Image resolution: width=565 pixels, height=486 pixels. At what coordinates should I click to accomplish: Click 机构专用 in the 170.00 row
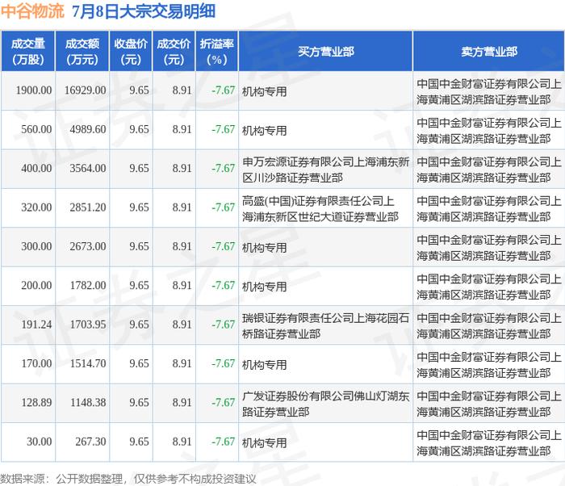tap(265, 365)
